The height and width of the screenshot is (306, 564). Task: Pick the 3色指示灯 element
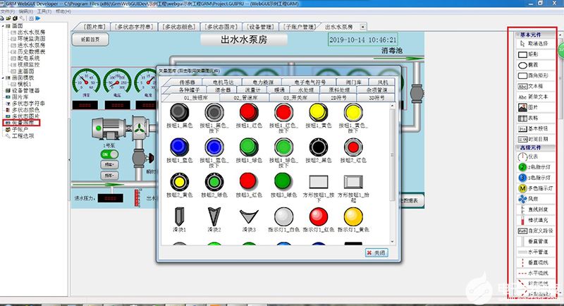coord(535,178)
